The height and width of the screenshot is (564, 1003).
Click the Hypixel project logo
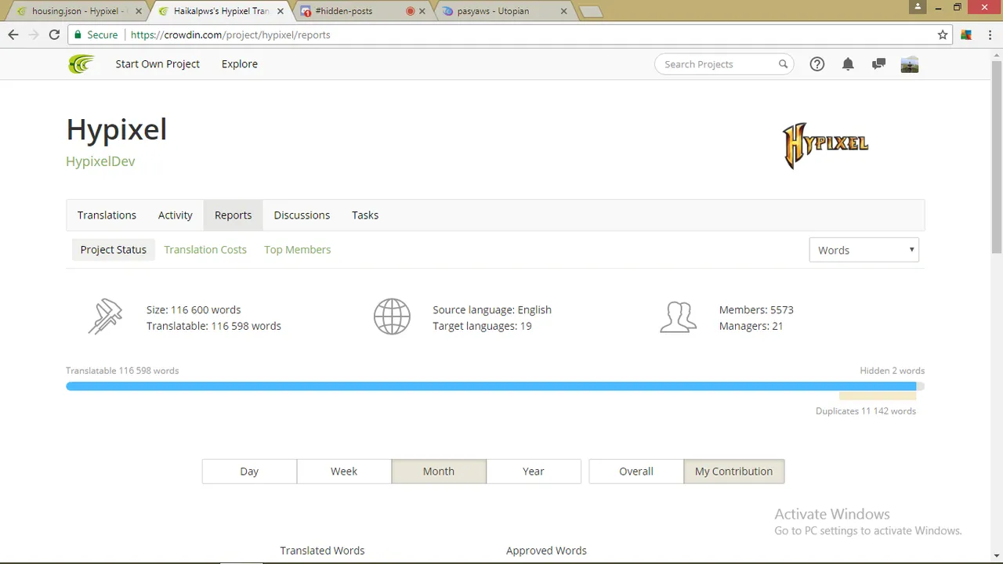[x=826, y=145]
